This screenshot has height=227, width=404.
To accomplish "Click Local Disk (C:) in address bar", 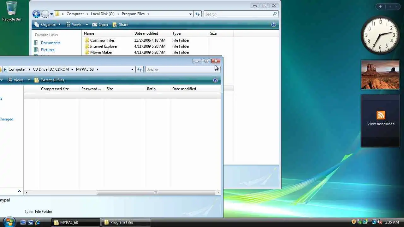I will pos(103,14).
